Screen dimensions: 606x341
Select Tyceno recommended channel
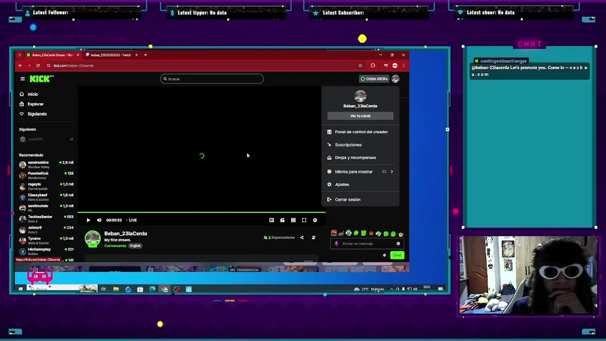(46, 241)
